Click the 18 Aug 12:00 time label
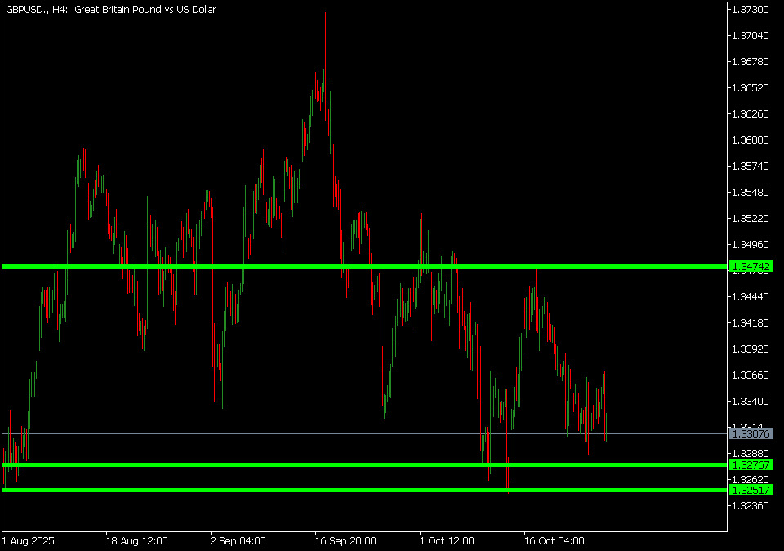The height and width of the screenshot is (551, 784). pos(136,540)
